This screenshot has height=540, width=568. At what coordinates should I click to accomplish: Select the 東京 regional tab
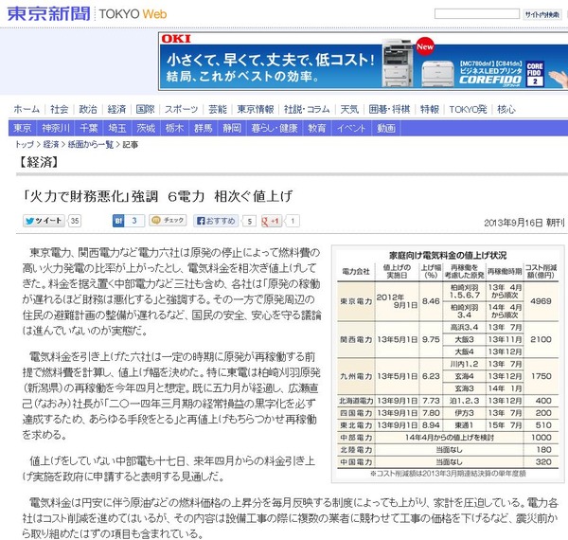tap(23, 128)
